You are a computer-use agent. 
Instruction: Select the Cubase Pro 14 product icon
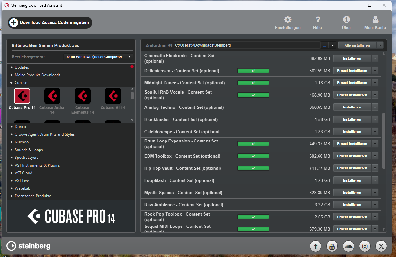(22, 96)
